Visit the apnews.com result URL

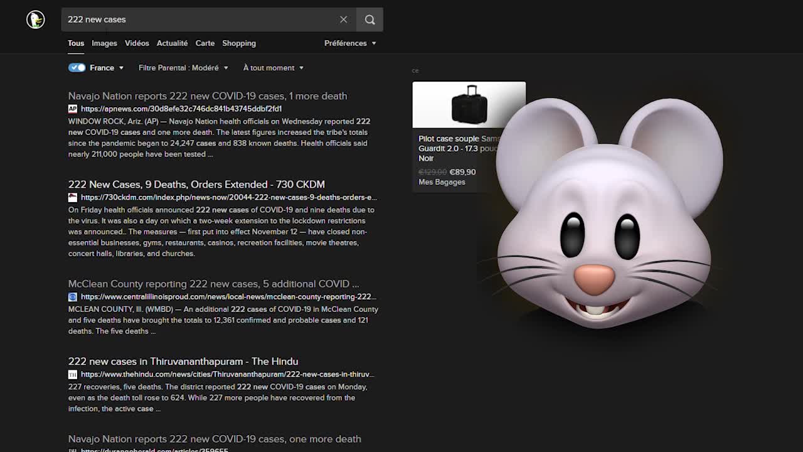pyautogui.click(x=181, y=109)
